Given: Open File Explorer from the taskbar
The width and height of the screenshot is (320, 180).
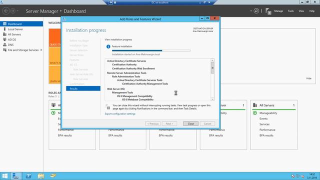Looking at the screenshot, I should [x=41, y=176].
